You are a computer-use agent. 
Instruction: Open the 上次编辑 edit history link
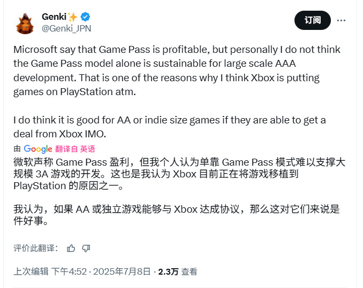coord(31,272)
